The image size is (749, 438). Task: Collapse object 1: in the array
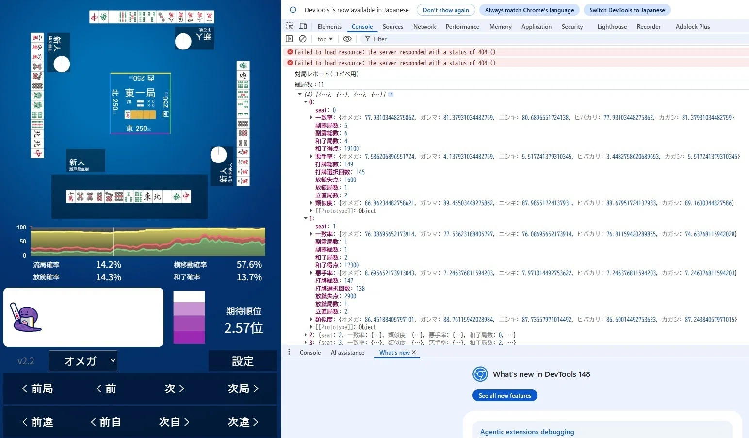(306, 219)
